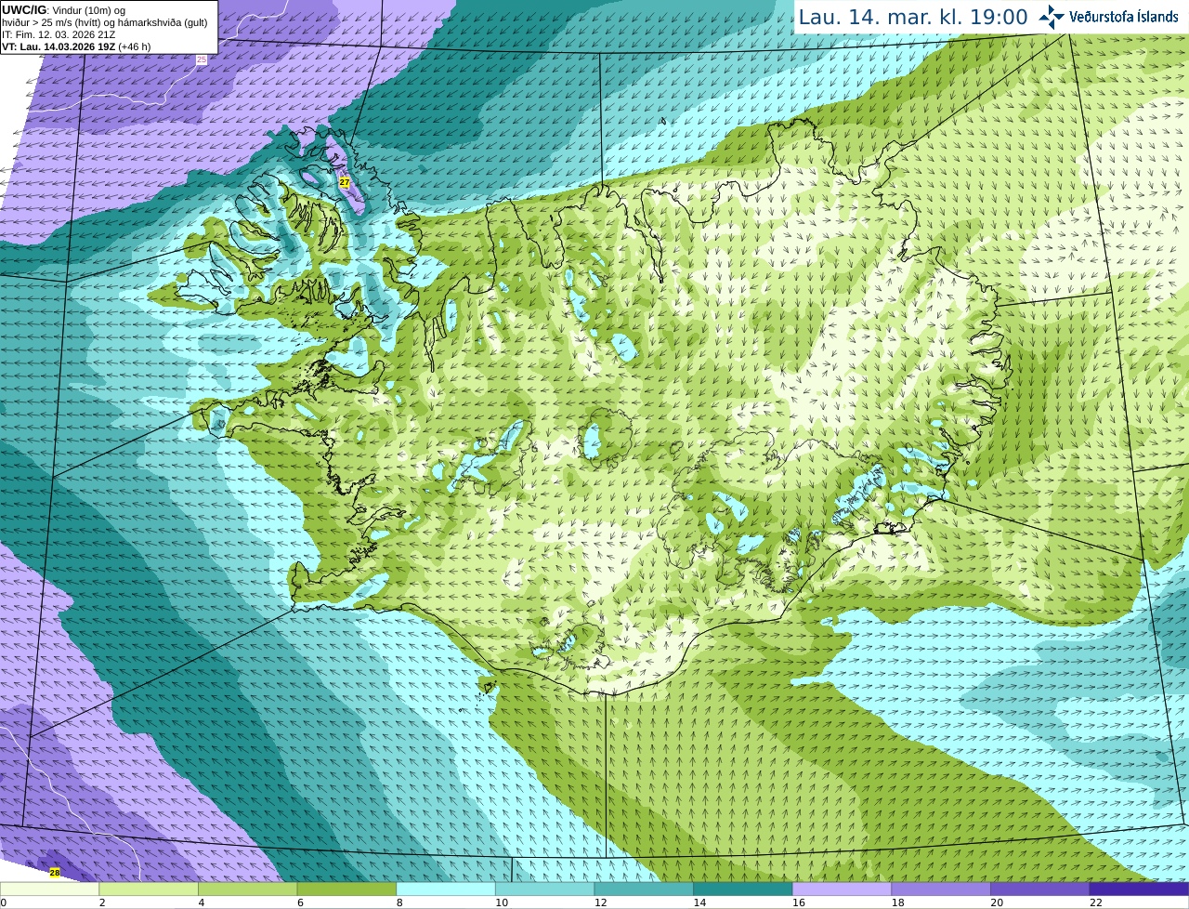Click the scale label 8

click(x=399, y=902)
